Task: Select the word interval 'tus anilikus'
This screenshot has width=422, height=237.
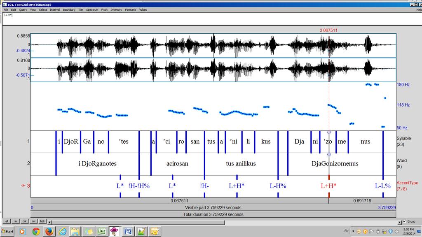Action: click(241, 164)
